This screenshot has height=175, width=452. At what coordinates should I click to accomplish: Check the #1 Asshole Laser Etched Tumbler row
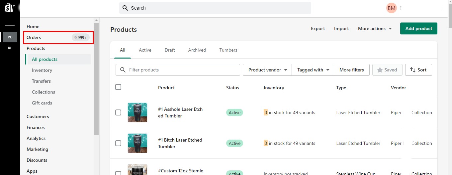pos(118,112)
